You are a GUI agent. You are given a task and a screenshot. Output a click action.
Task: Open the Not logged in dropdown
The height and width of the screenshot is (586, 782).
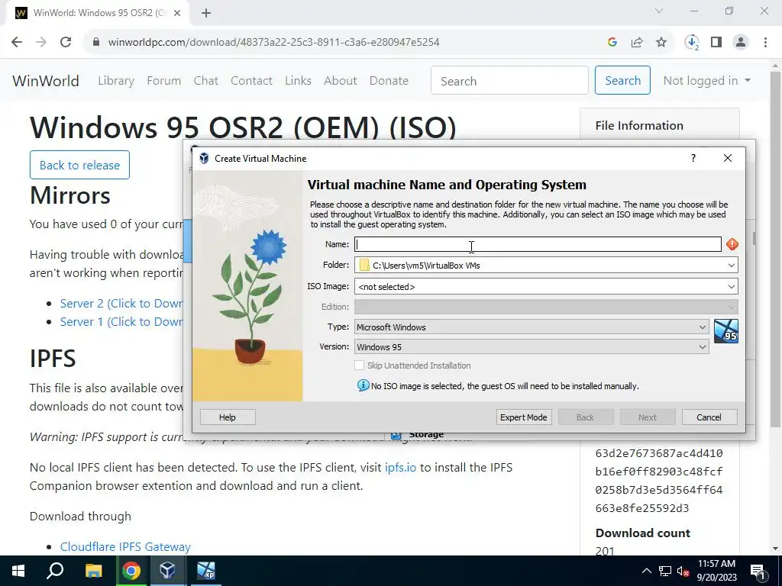click(706, 81)
